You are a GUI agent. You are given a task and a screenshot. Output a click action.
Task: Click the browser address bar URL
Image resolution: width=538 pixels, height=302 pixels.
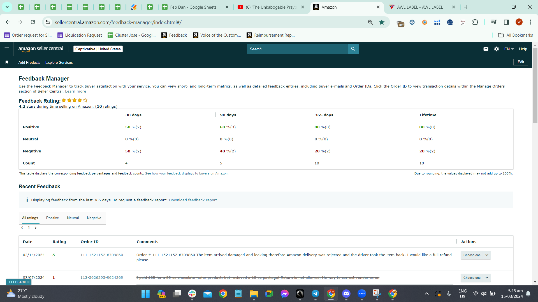(x=118, y=22)
